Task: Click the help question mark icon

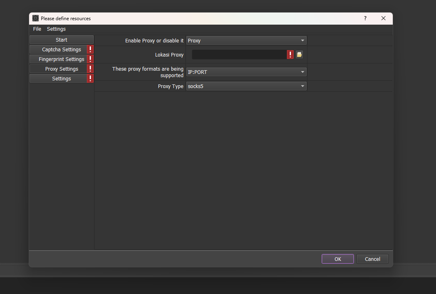Action: [x=365, y=18]
